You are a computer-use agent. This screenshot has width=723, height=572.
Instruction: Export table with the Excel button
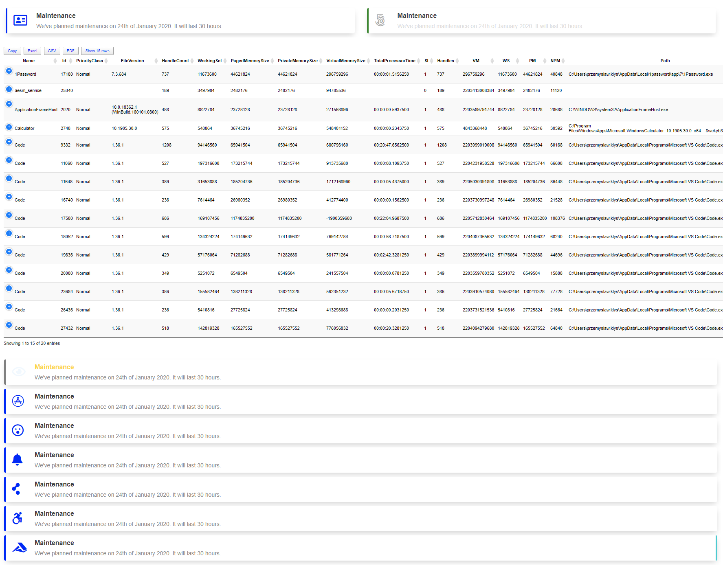pos(33,51)
